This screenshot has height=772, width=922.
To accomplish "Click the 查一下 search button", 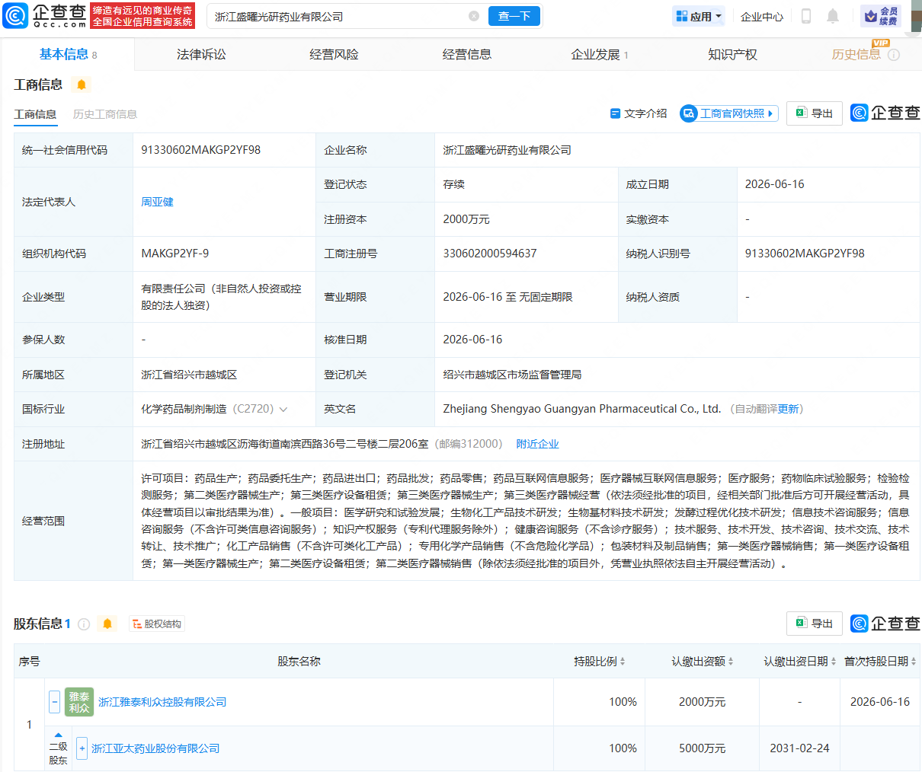I will (x=514, y=16).
